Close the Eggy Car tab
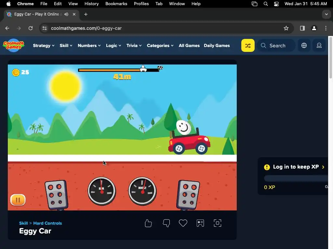Viewport: 333px width, 249px height. [x=74, y=14]
